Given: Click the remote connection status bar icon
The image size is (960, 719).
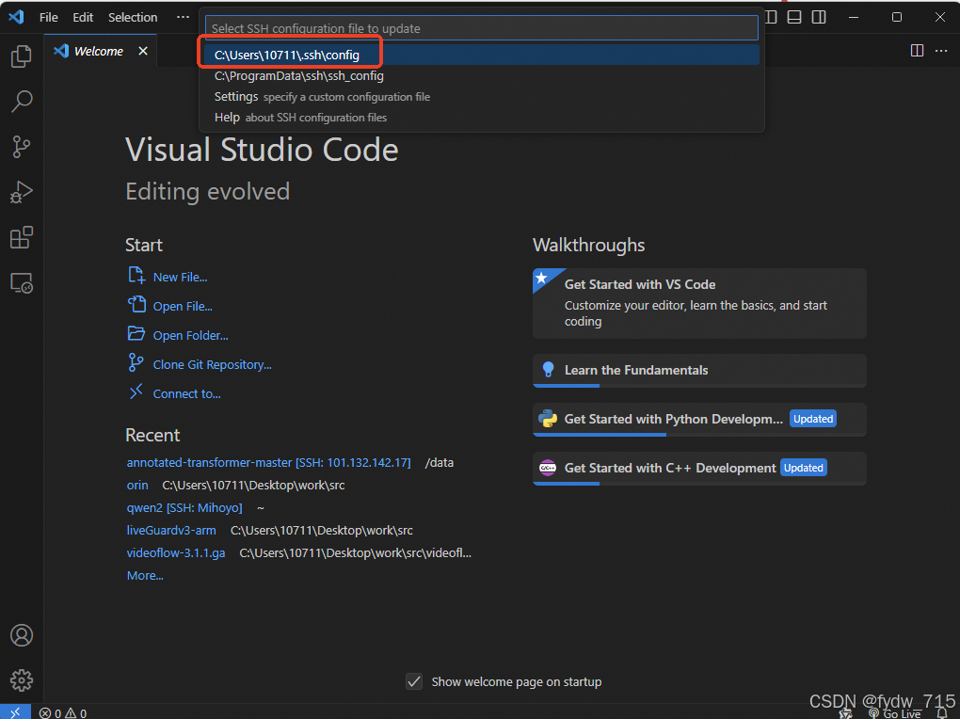Looking at the screenshot, I should [15, 712].
